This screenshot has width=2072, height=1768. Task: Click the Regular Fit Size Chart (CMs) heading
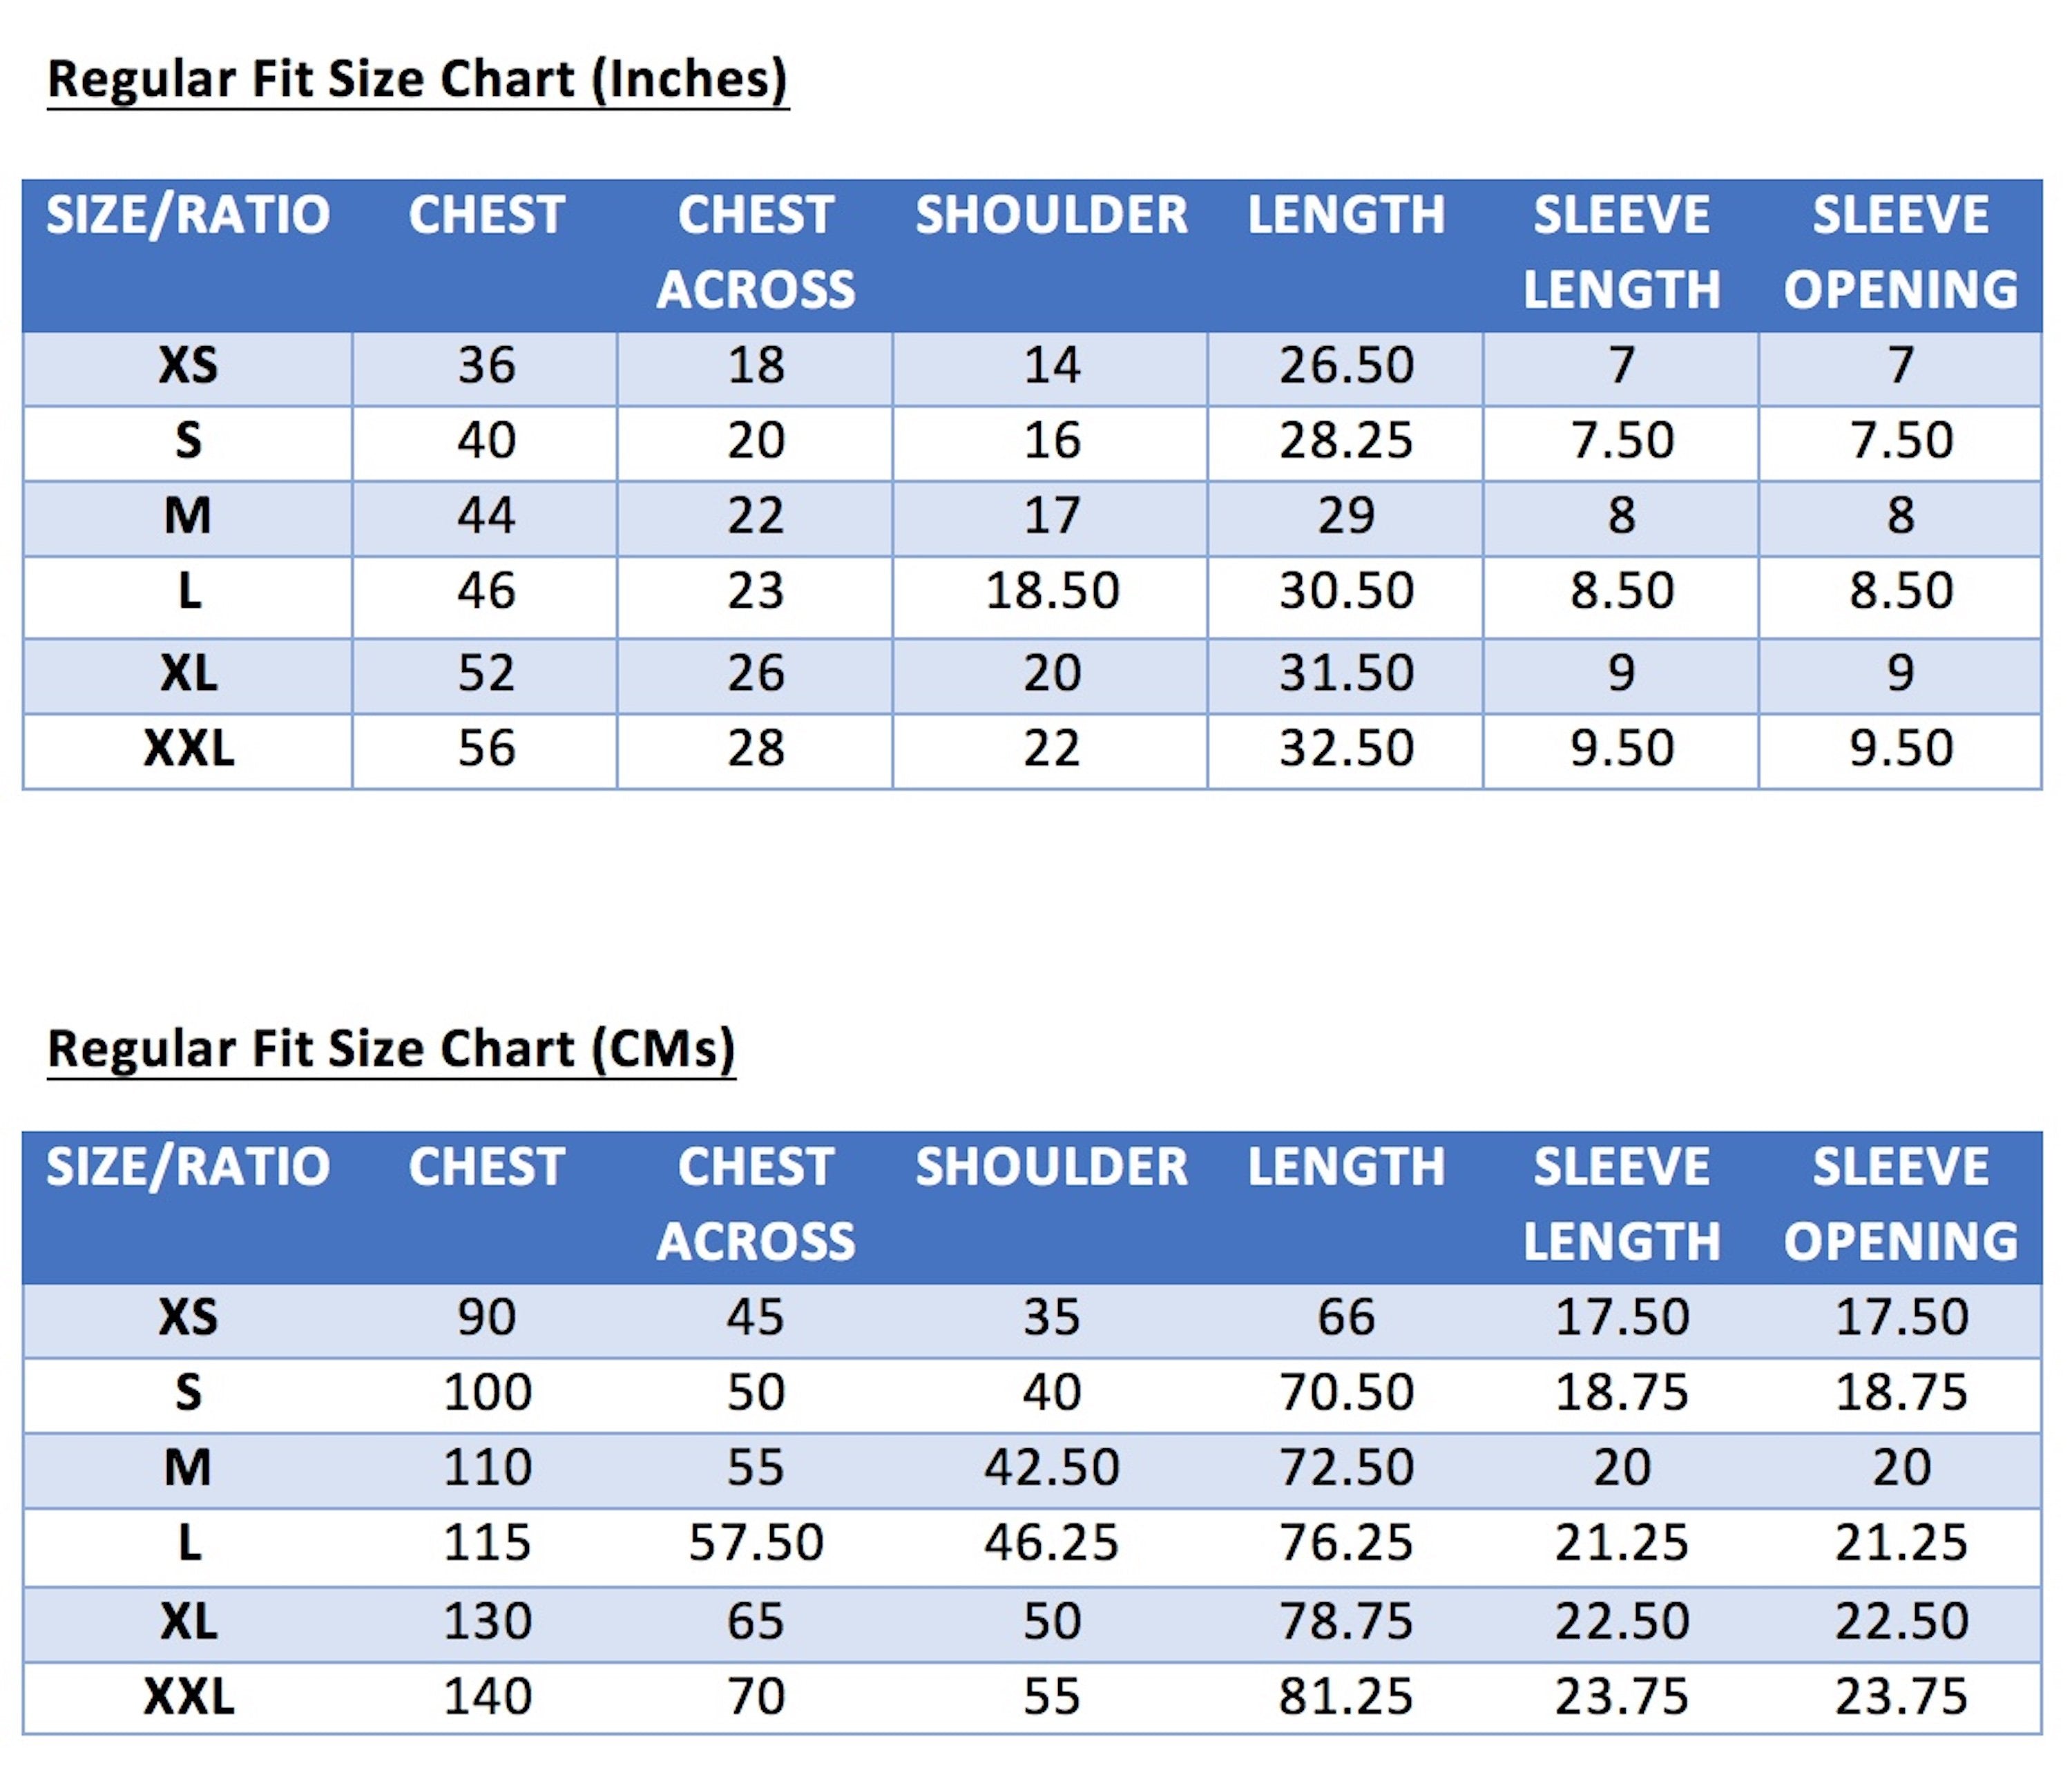pos(391,1050)
